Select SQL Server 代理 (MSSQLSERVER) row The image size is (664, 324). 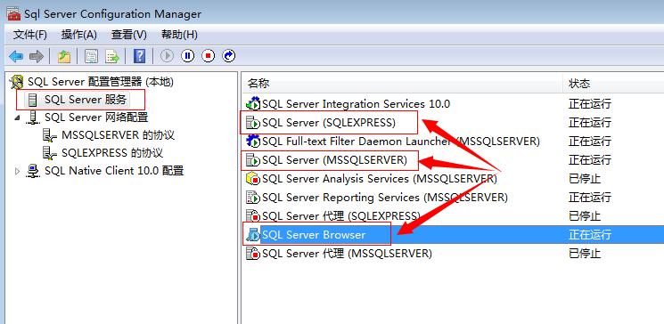347,254
